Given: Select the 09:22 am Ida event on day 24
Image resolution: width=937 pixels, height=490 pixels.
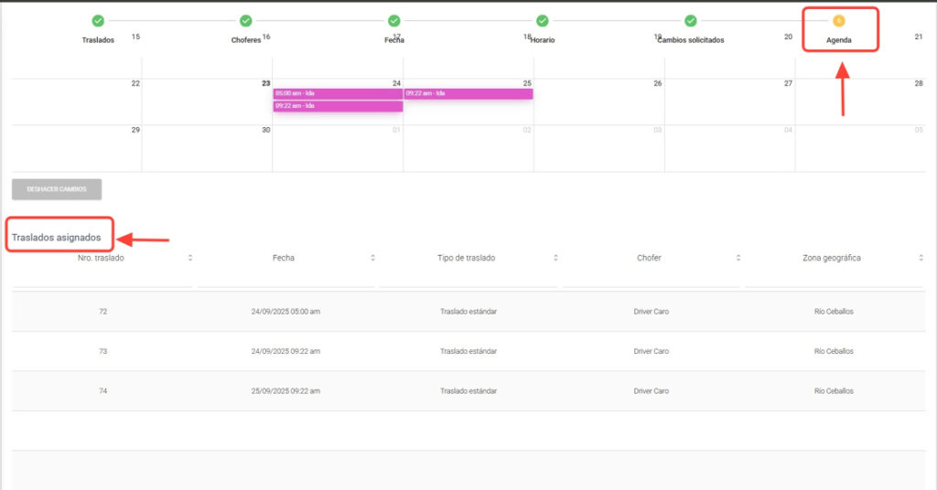Looking at the screenshot, I should pos(338,106).
